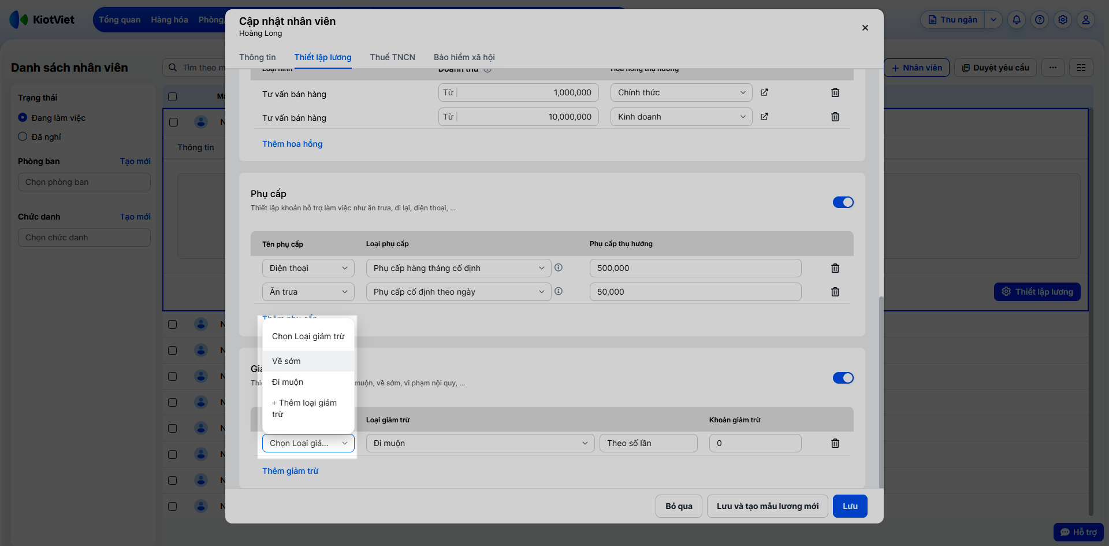Image resolution: width=1109 pixels, height=546 pixels.
Task: Open the Điện thoại allowance name dropdown
Action: pyautogui.click(x=308, y=268)
